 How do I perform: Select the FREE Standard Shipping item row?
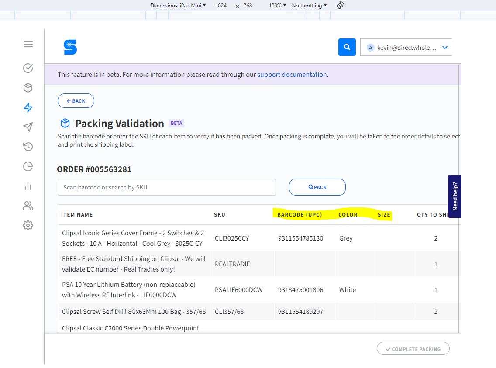(258, 264)
